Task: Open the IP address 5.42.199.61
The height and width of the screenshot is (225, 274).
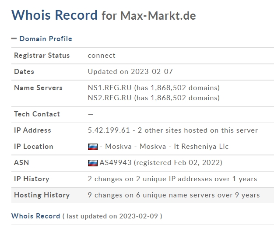Action: [109, 130]
